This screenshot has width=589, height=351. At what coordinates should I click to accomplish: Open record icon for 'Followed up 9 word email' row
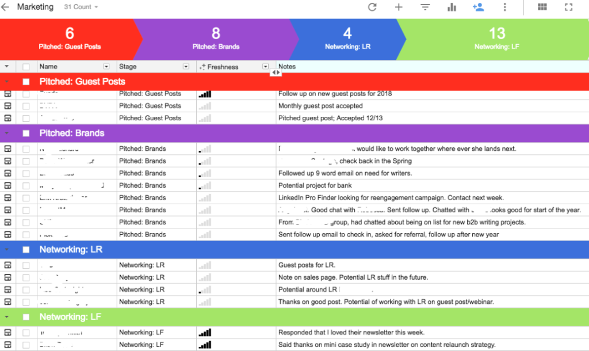pos(7,173)
